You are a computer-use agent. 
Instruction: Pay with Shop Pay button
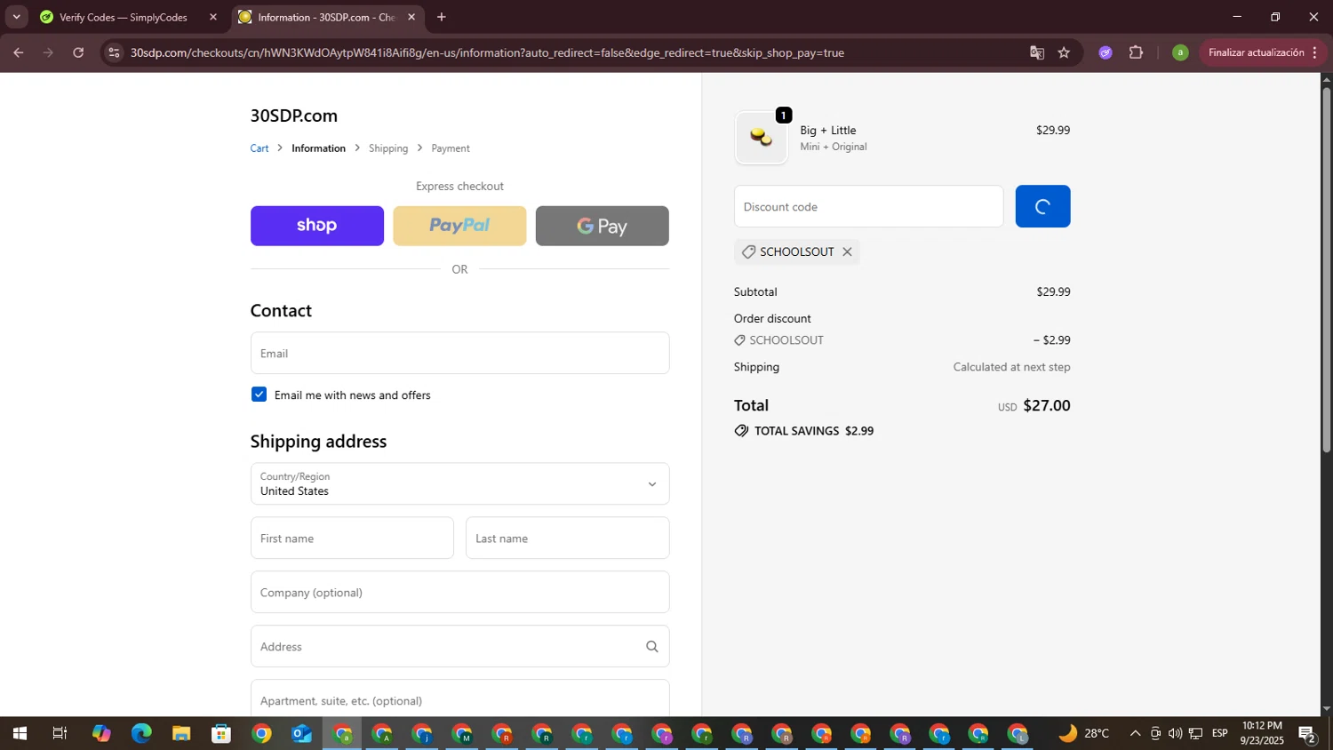(317, 226)
